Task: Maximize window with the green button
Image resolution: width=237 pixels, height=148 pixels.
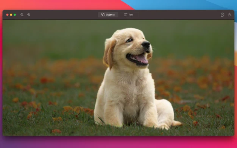Action: 15,15
